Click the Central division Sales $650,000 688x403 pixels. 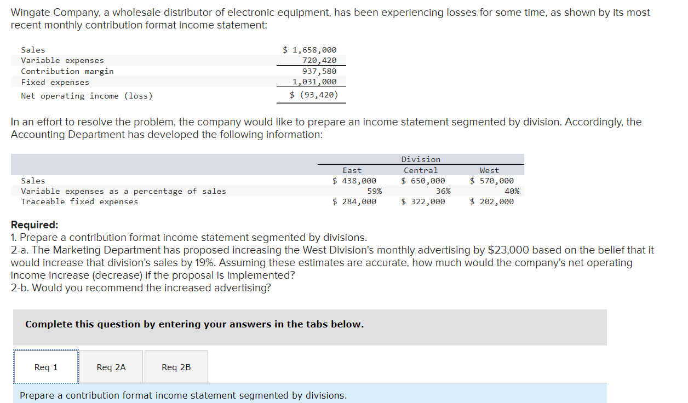point(420,180)
